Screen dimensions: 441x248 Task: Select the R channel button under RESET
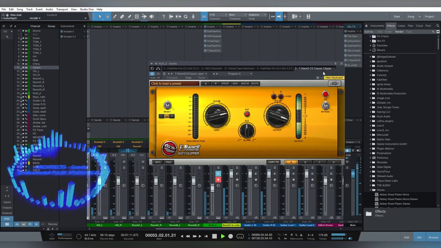click(172, 116)
